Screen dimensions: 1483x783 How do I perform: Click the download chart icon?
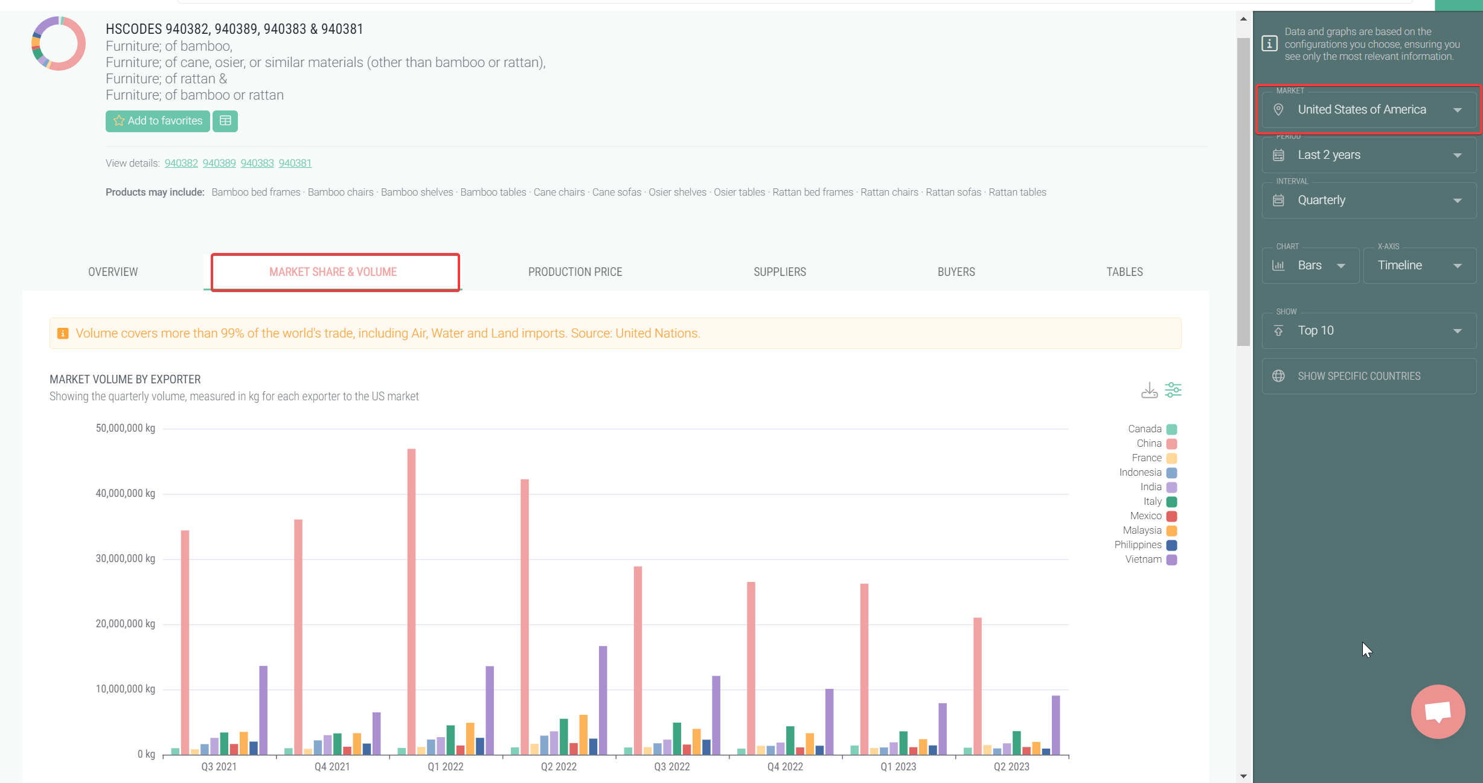coord(1149,390)
